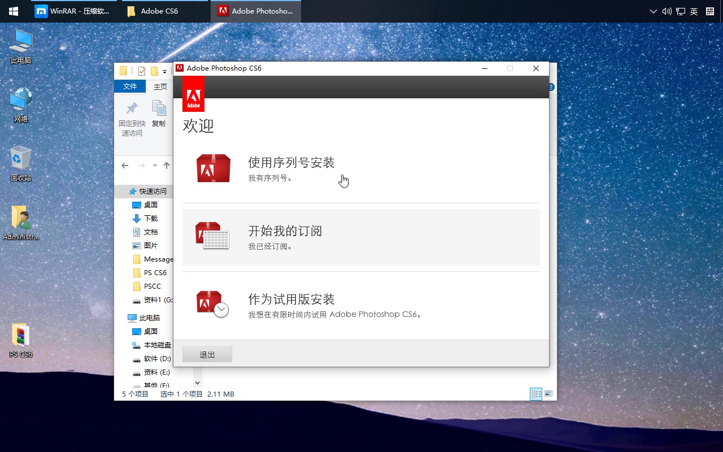
Task: Open 此电脑 desktop icon
Action: tap(21, 46)
